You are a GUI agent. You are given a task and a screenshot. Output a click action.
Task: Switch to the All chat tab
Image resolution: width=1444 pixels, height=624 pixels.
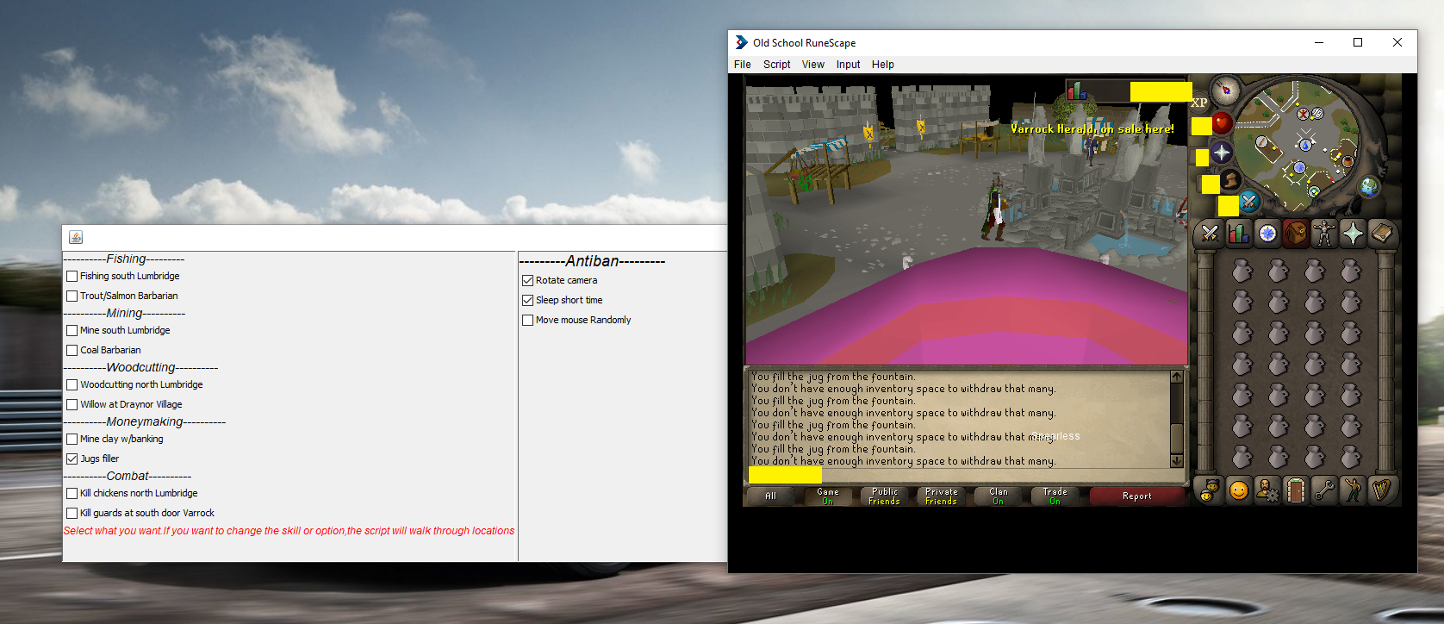771,496
